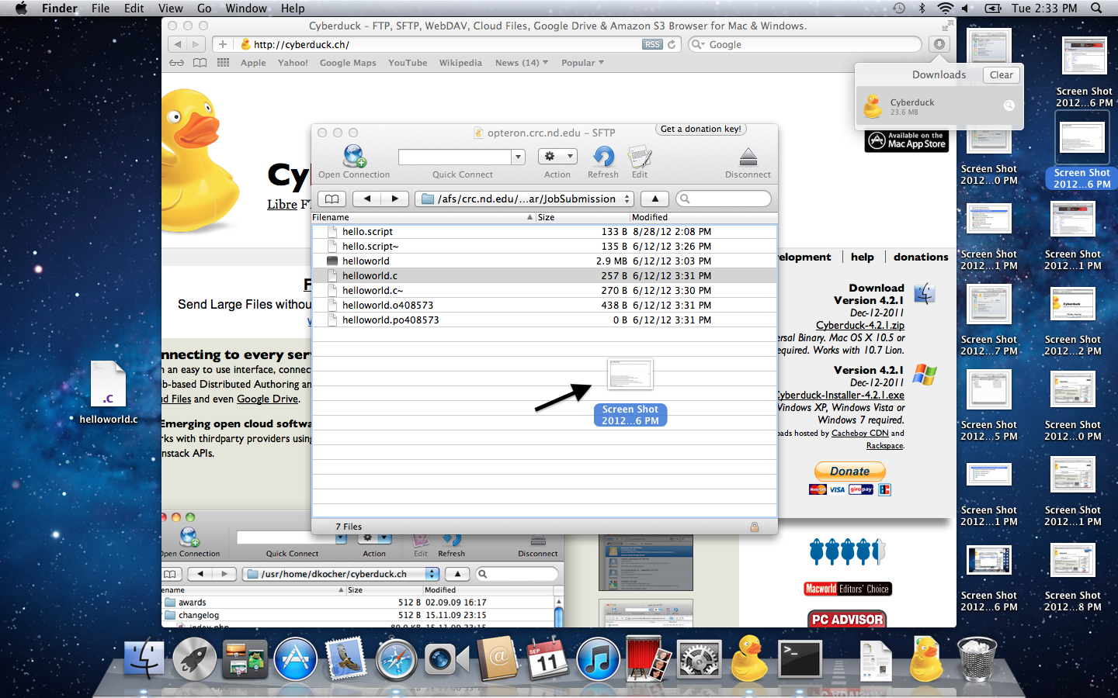The width and height of the screenshot is (1118, 698).
Task: Sort by the Filename column header
Action: pos(423,217)
